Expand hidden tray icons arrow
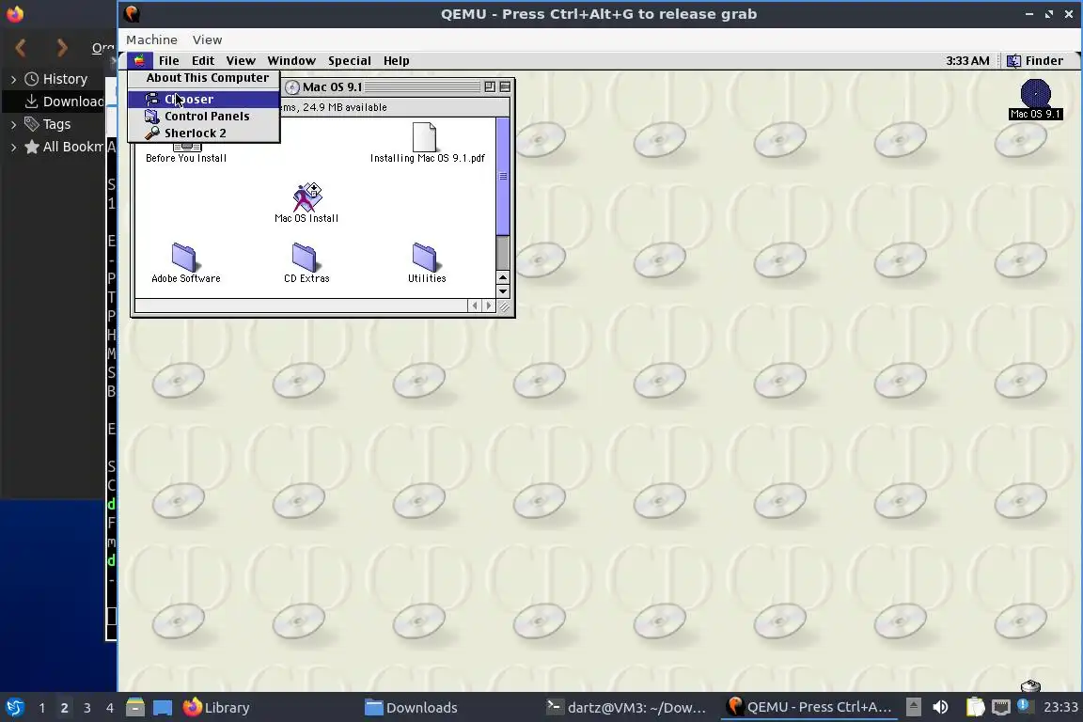Image resolution: width=1083 pixels, height=722 pixels. [913, 707]
